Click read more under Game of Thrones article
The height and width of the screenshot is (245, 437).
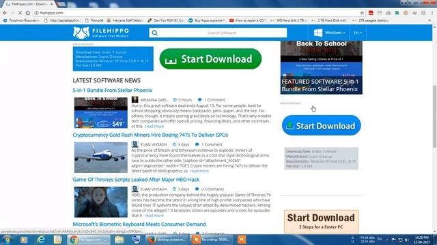pyautogui.click(x=154, y=216)
